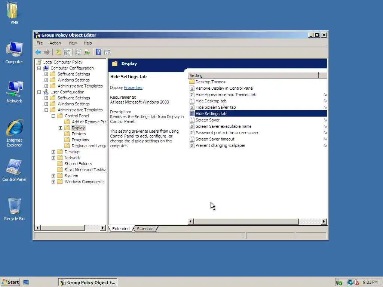Viewport: 383px width, 287px height.
Task: Switch to the Extended tab
Action: (121, 229)
